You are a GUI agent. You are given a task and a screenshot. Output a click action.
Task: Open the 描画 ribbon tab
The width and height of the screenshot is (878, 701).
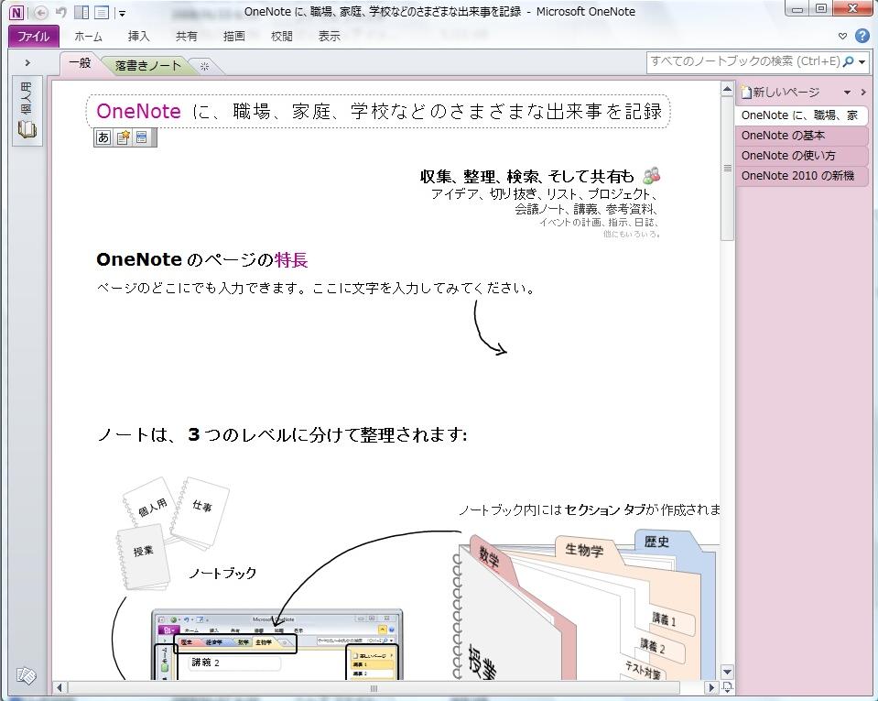click(233, 37)
